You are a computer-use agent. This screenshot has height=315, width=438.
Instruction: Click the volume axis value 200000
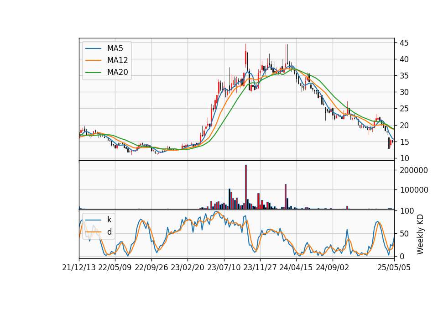tap(414, 170)
